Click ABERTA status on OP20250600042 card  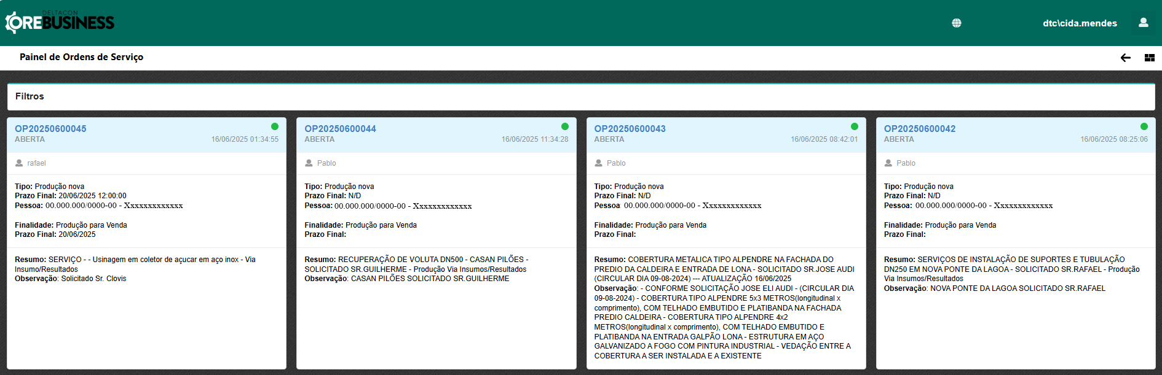(x=898, y=139)
